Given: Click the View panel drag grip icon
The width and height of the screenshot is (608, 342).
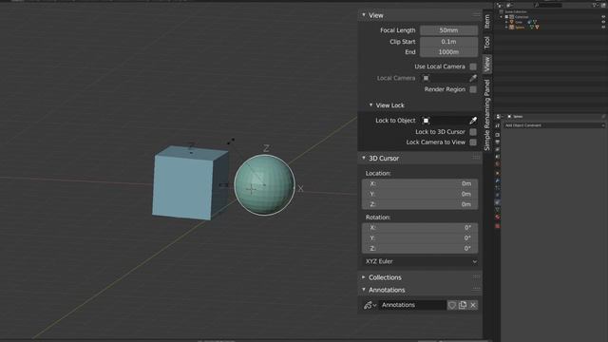Looking at the screenshot, I should 476,15.
